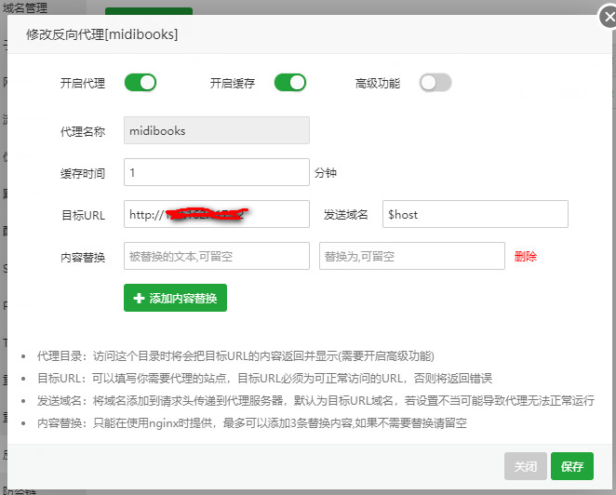Focus the 缓存时间 cache time field
This screenshot has height=495, width=616.
[x=216, y=172]
